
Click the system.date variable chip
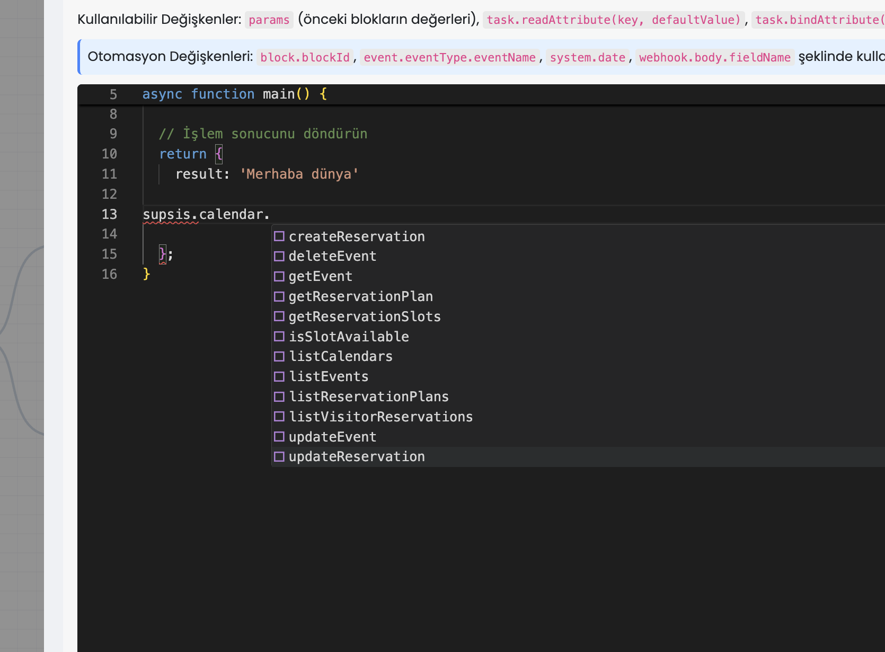pyautogui.click(x=588, y=57)
